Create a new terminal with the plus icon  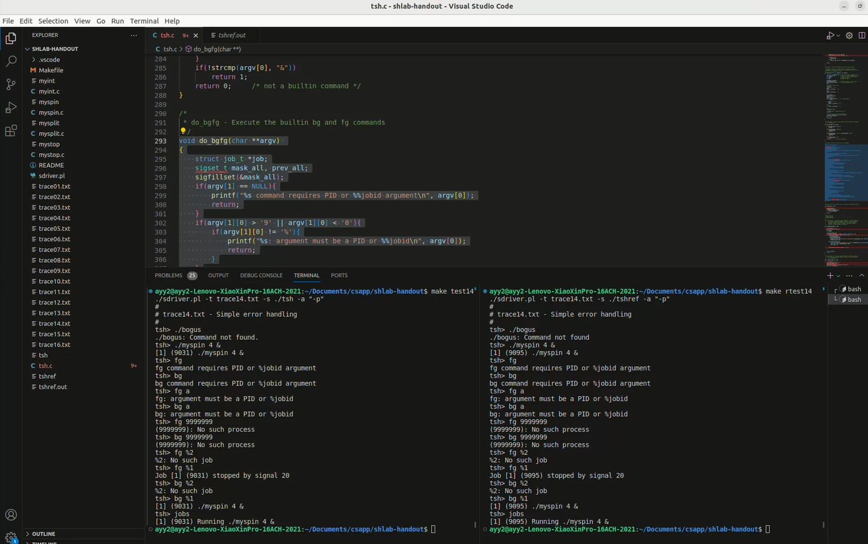pyautogui.click(x=830, y=275)
